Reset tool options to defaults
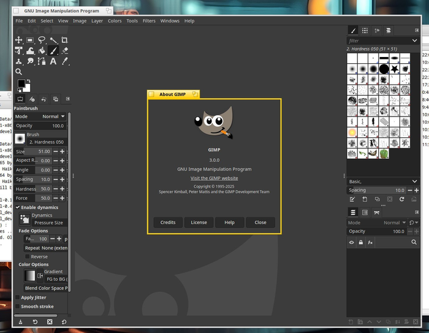 64,322
